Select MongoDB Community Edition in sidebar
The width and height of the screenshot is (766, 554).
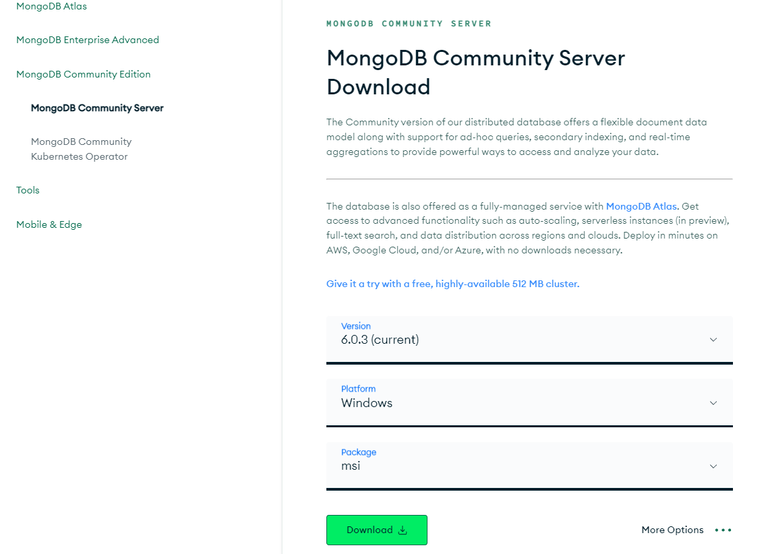tap(83, 74)
